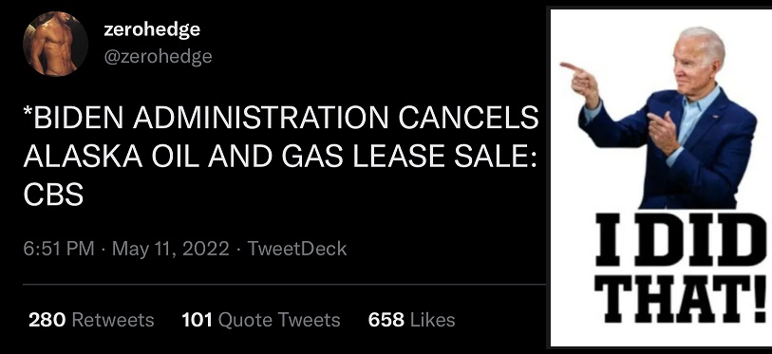Click the THAT! caption text
The height and width of the screenshot is (354, 772).
681,299
